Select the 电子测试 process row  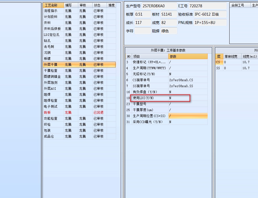click(79, 107)
